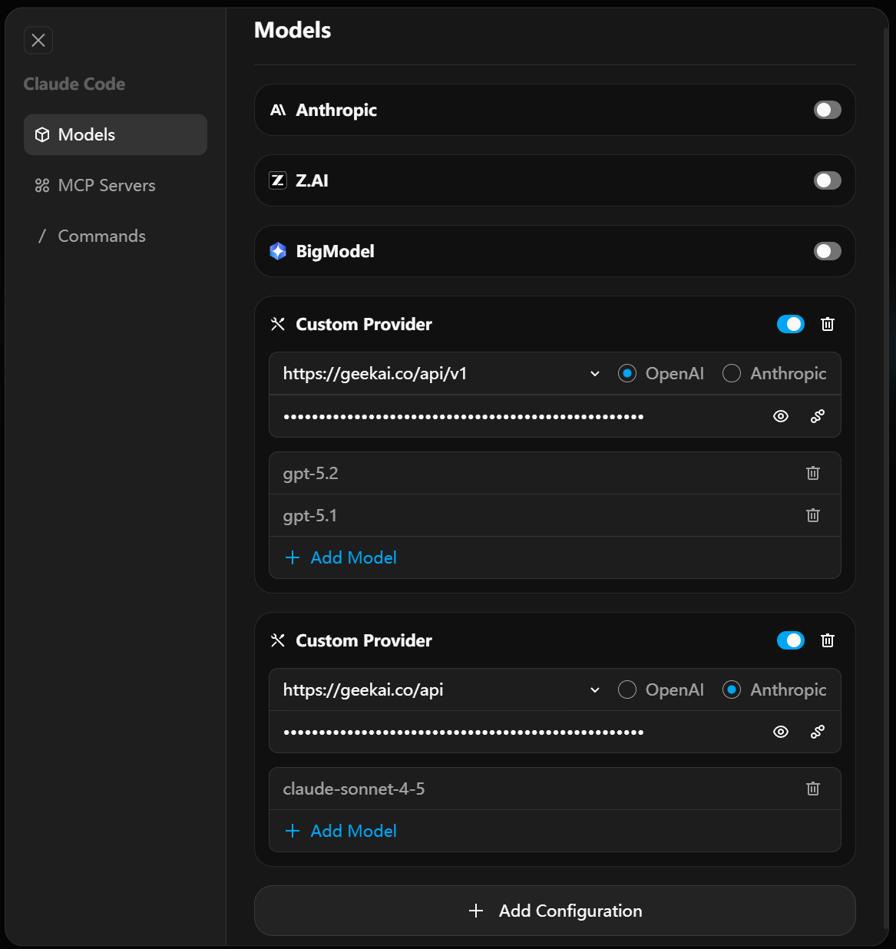Open the MCP Servers section
Screen dimensions: 896x949
106,185
